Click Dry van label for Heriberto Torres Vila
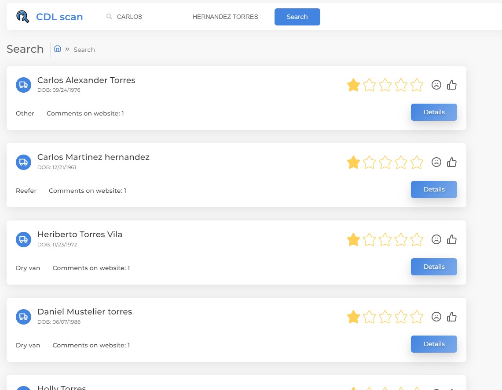The width and height of the screenshot is (502, 390). click(28, 268)
